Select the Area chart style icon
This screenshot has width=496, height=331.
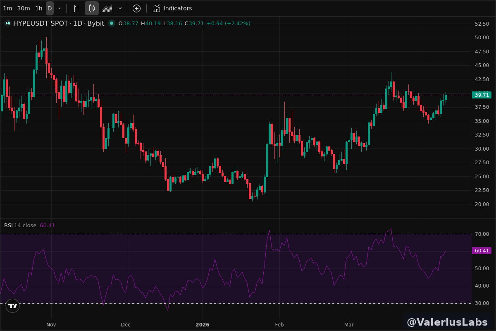click(x=107, y=8)
